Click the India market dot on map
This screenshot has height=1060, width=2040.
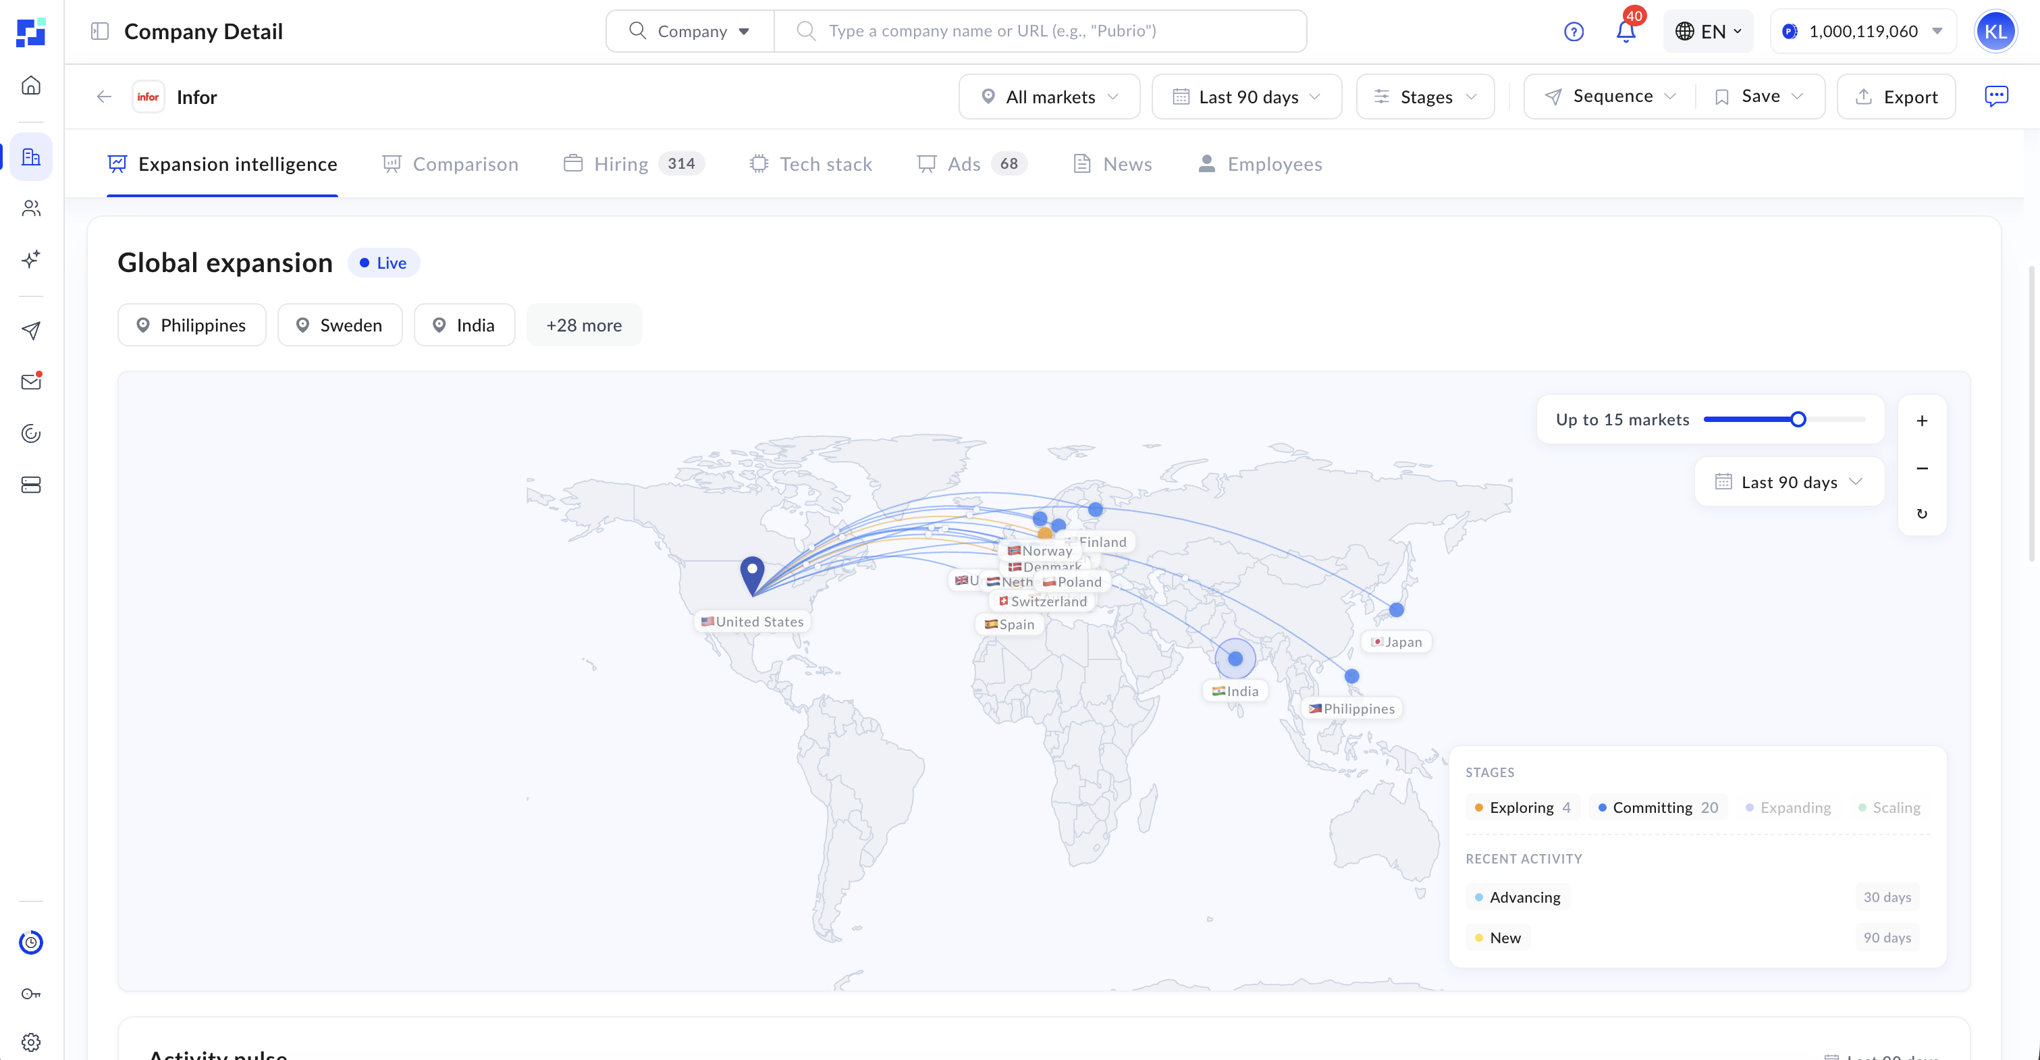click(x=1235, y=658)
